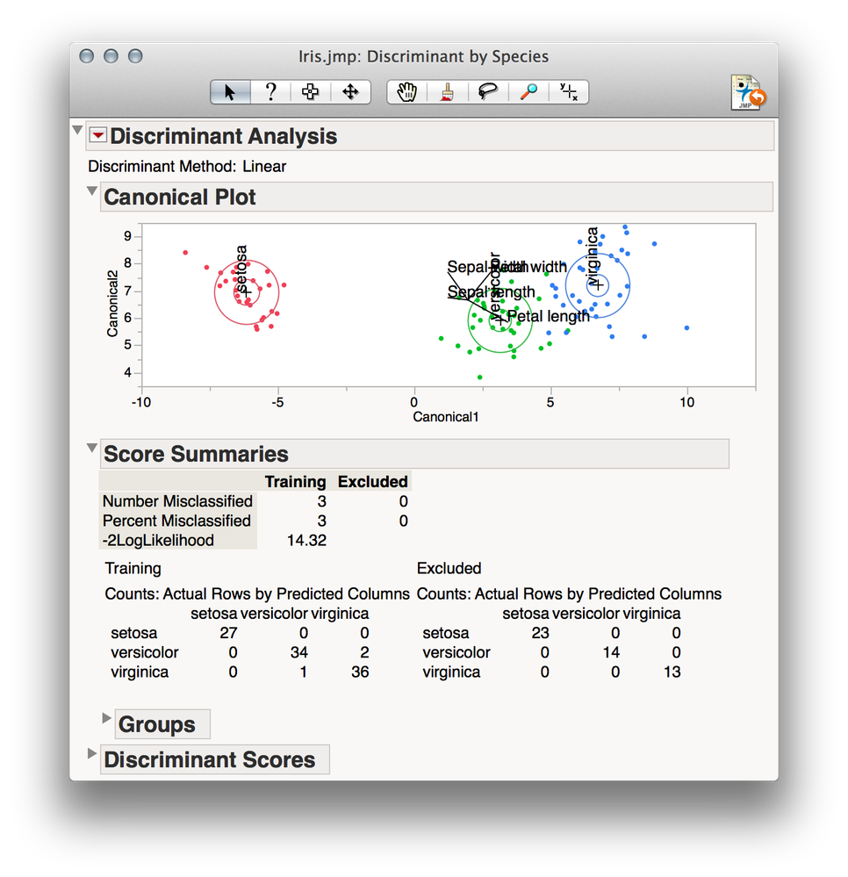Select the Brush tool
848x877 pixels.
[x=447, y=91]
